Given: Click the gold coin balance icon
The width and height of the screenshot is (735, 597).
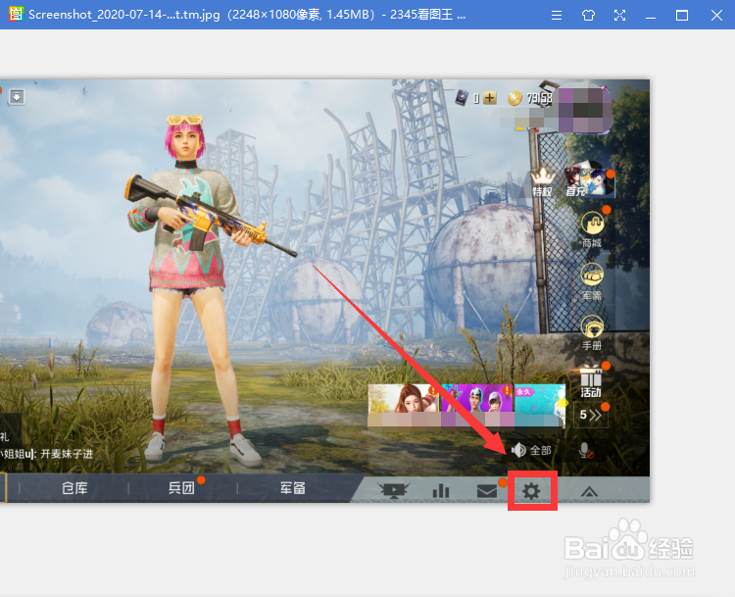Looking at the screenshot, I should tap(514, 98).
